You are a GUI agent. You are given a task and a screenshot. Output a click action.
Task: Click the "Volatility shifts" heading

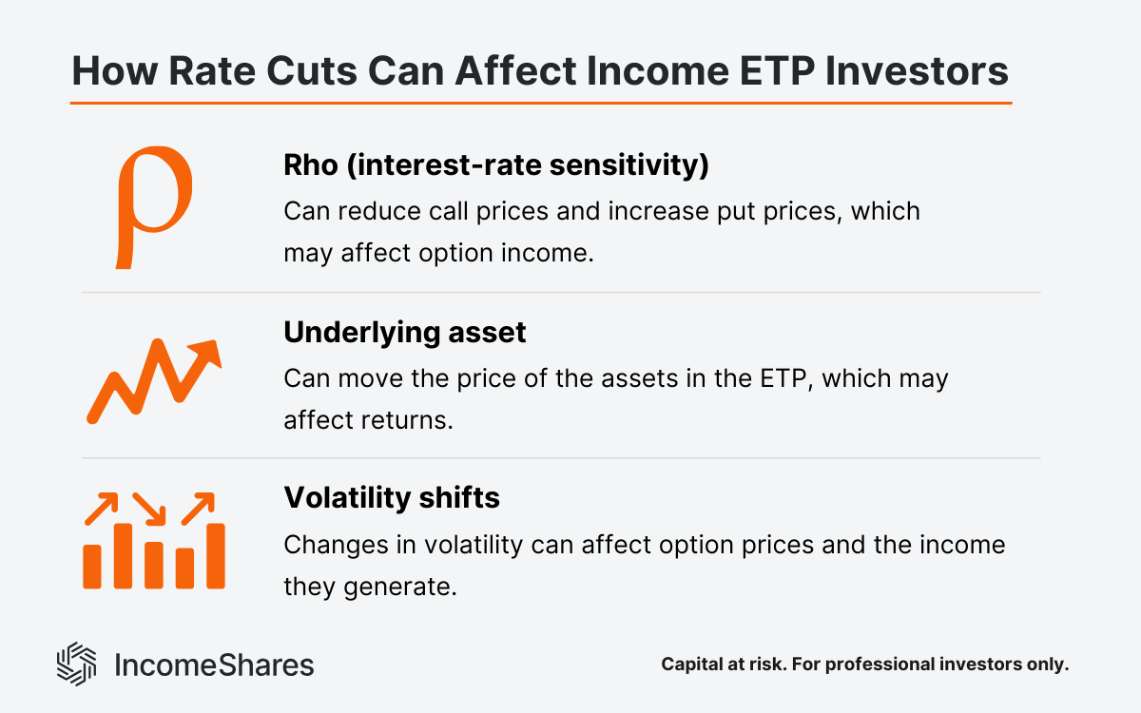[392, 497]
